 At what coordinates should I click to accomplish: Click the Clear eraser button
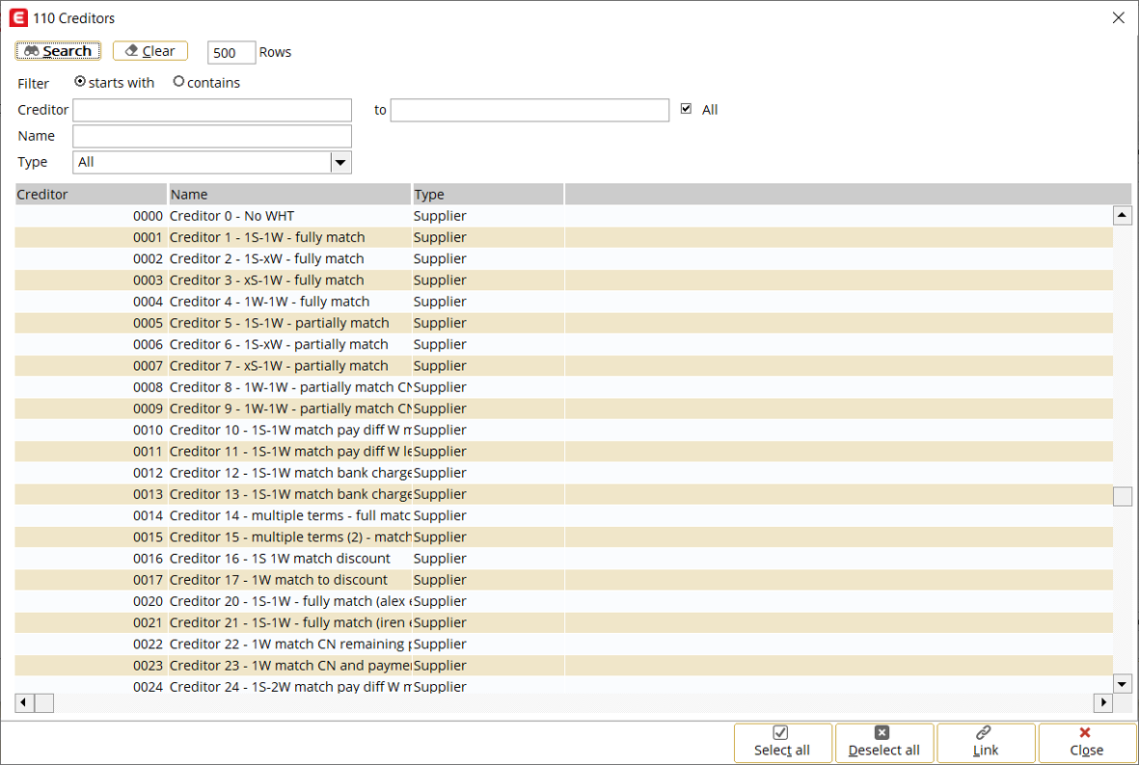pos(150,51)
